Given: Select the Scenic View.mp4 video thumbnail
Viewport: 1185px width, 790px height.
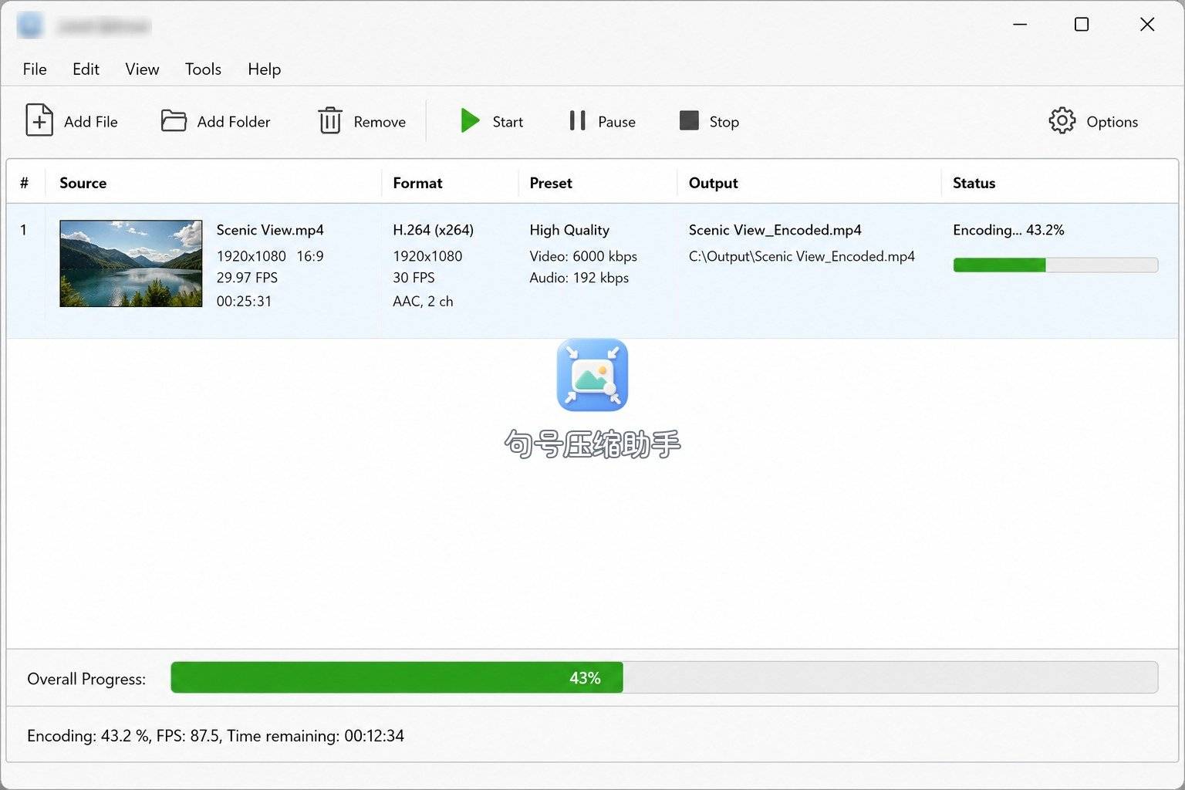Looking at the screenshot, I should 131,263.
